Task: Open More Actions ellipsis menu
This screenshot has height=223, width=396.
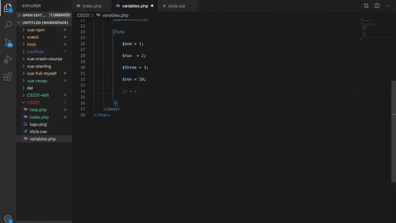Action: coord(387,6)
